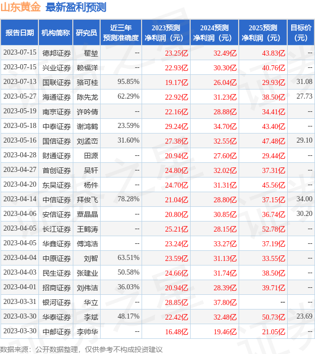This screenshot has height=354, width=315.
Task: Click 2024 forecast 37.80亿
Action: pos(225,303)
